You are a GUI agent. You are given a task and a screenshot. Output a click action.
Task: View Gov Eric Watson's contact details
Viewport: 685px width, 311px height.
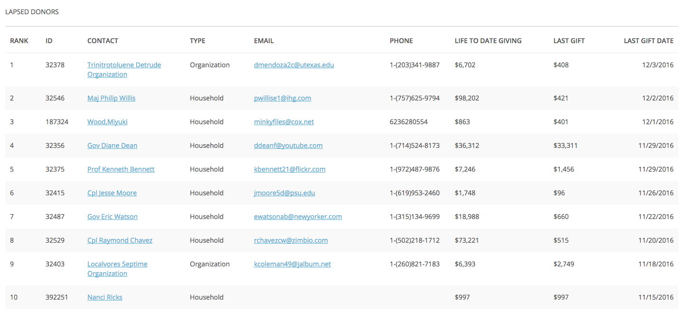click(x=112, y=217)
